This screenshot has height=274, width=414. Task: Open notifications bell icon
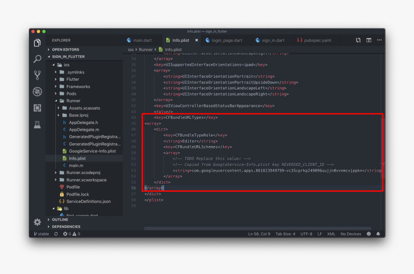[378, 234]
